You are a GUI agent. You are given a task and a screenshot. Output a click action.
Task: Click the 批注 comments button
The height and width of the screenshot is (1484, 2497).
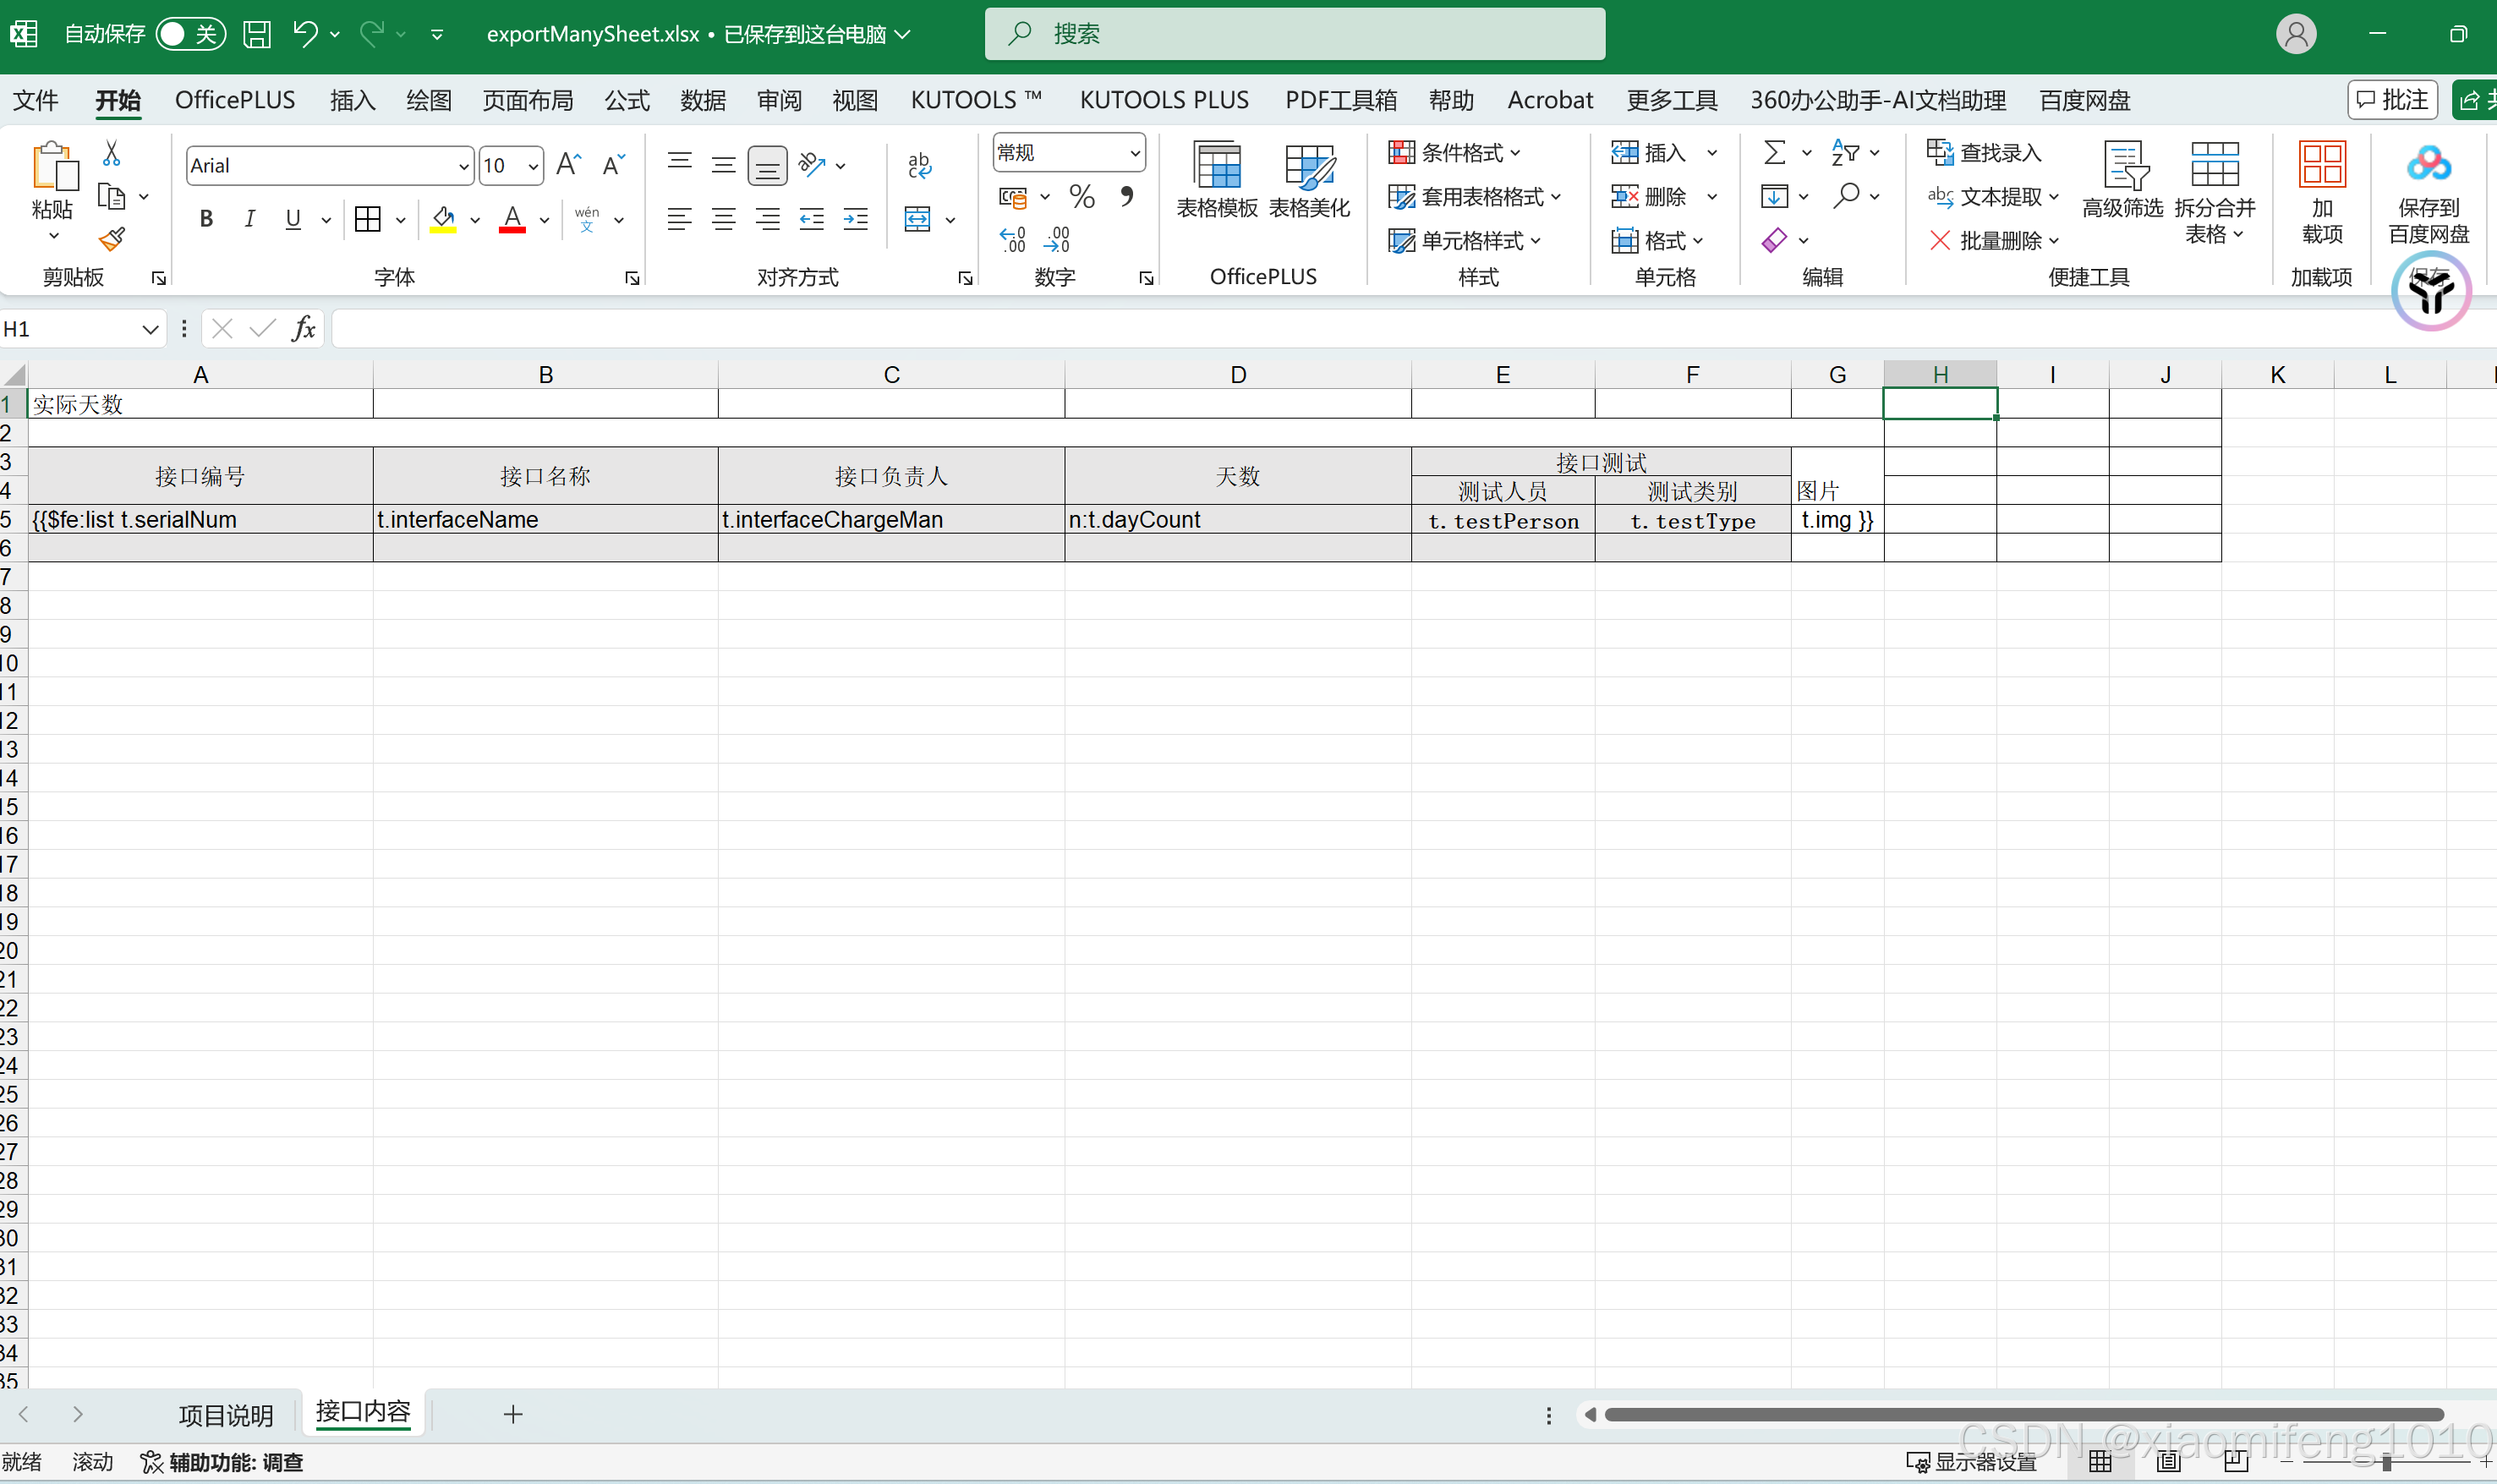point(2392,100)
